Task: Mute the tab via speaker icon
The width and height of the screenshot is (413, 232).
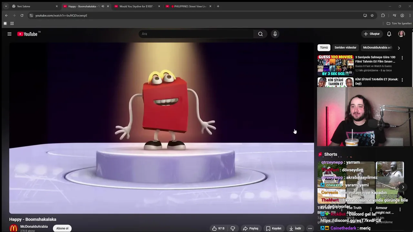Action: (103, 6)
